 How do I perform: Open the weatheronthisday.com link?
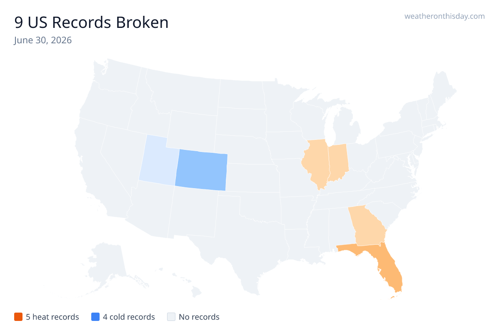coord(445,16)
